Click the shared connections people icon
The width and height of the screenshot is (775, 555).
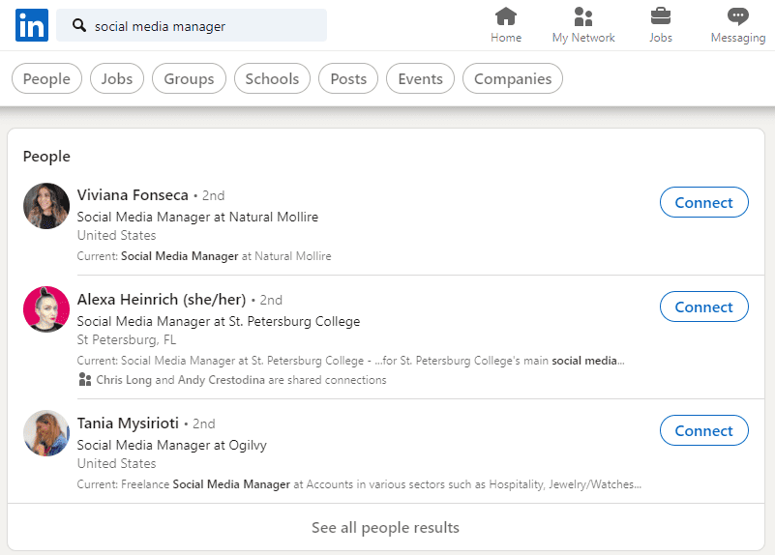click(x=85, y=380)
